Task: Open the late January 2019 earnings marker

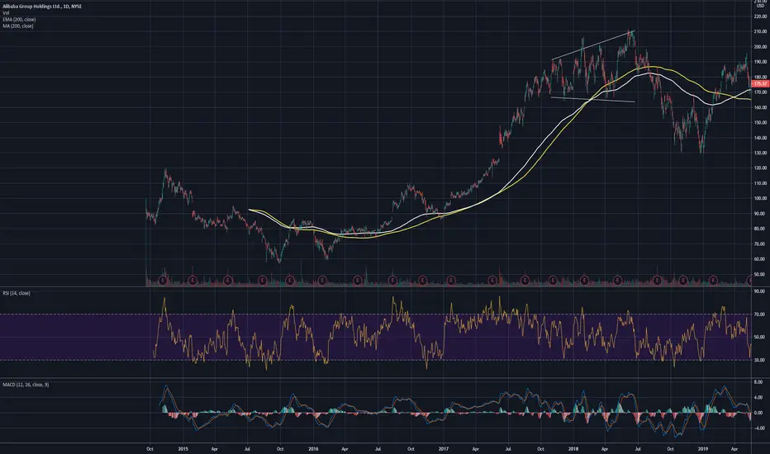Action: [713, 281]
